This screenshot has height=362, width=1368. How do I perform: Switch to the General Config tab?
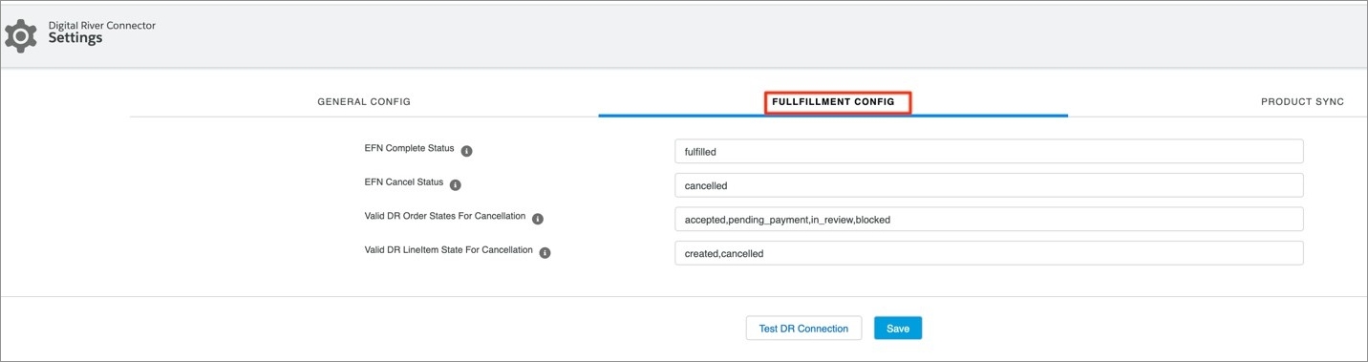(364, 101)
